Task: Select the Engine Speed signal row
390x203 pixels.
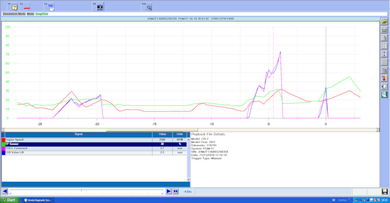Action: (94, 140)
